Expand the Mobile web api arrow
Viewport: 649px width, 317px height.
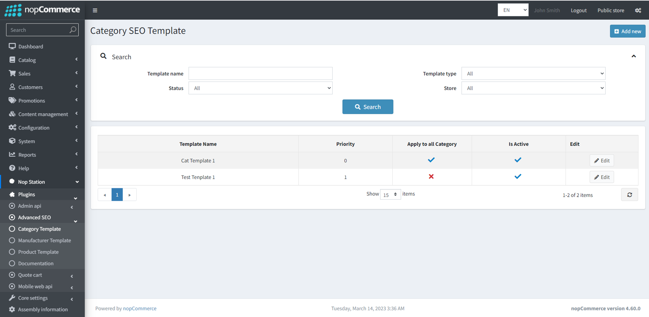click(x=72, y=288)
